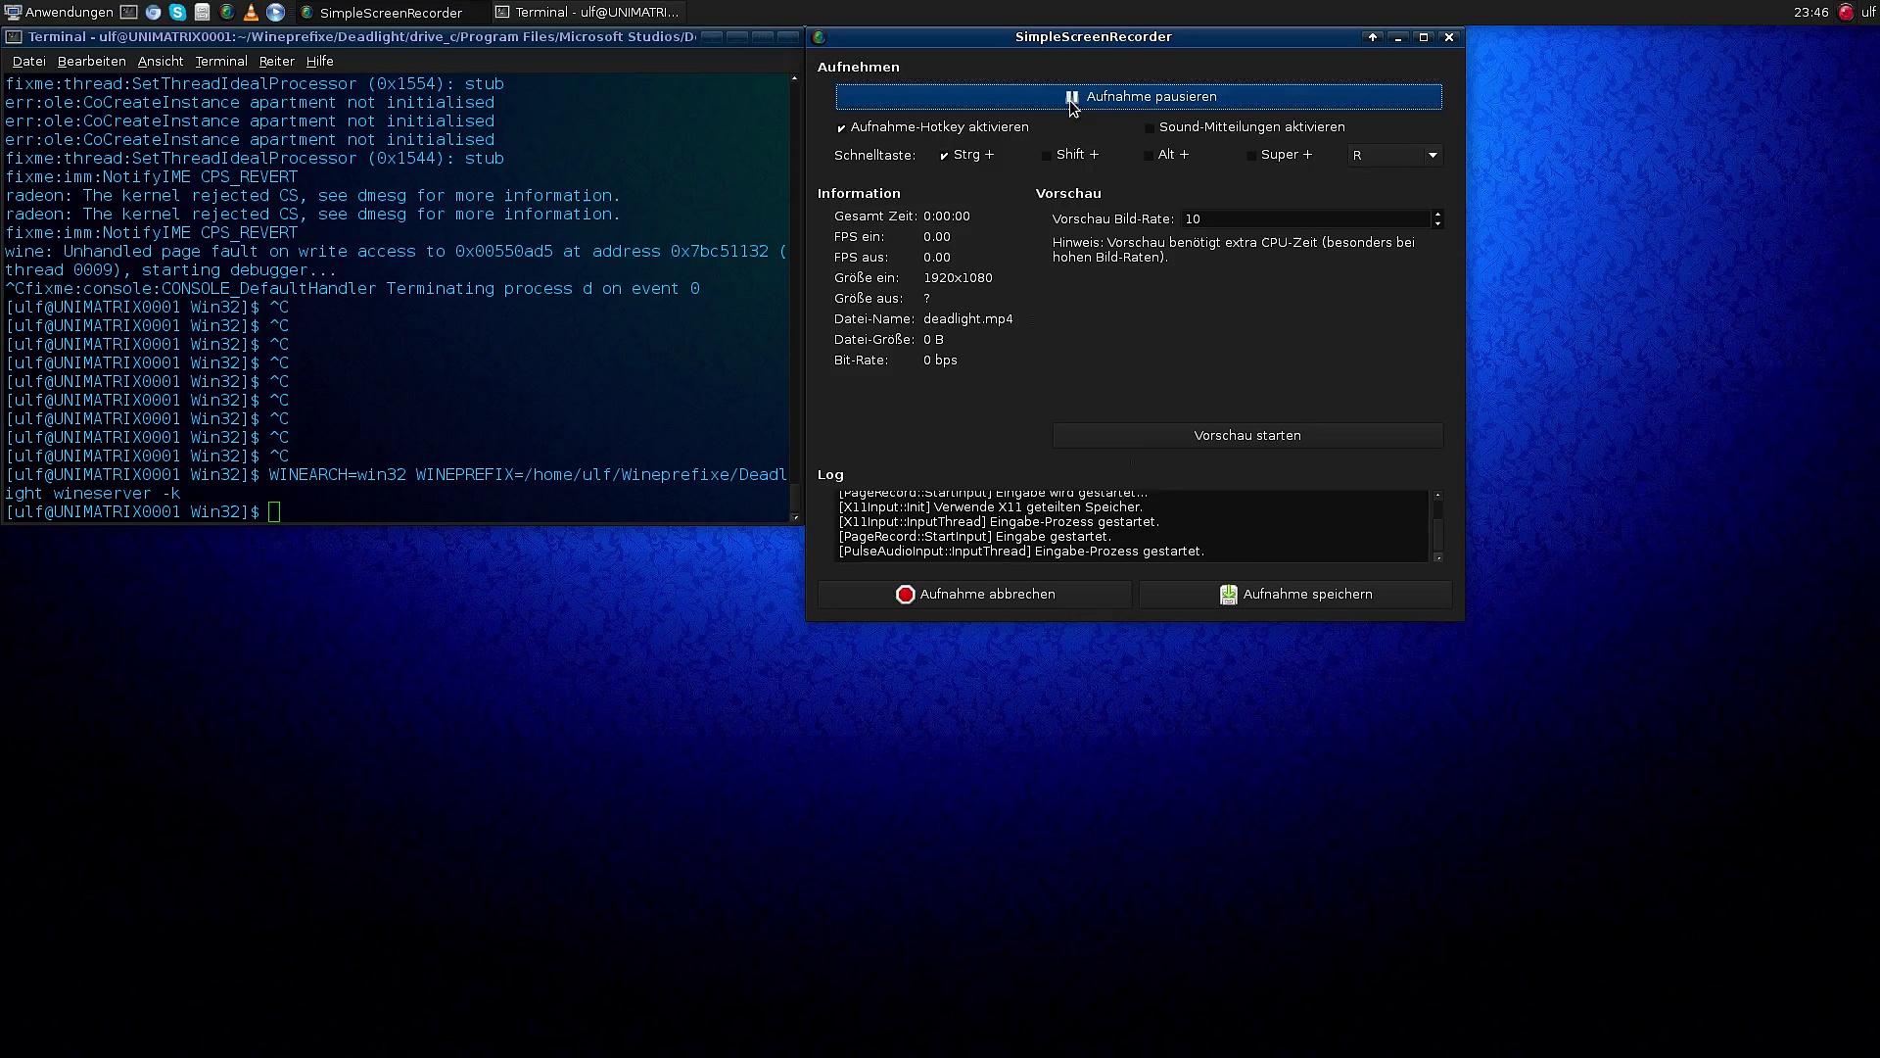Launch Chromium browser from the panel
Viewport: 1880px width, 1058px height.
click(153, 13)
